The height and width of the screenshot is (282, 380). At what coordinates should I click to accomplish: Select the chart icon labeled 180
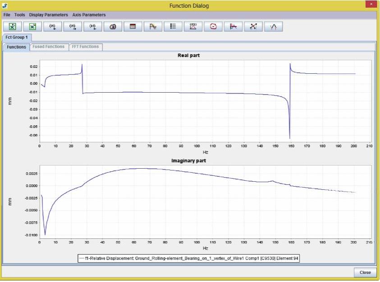click(x=193, y=27)
